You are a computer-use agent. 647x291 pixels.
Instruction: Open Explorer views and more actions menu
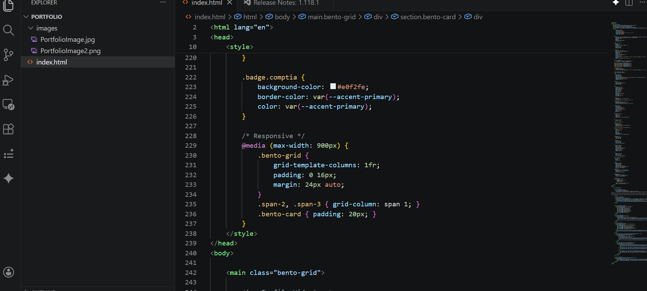[x=163, y=3]
